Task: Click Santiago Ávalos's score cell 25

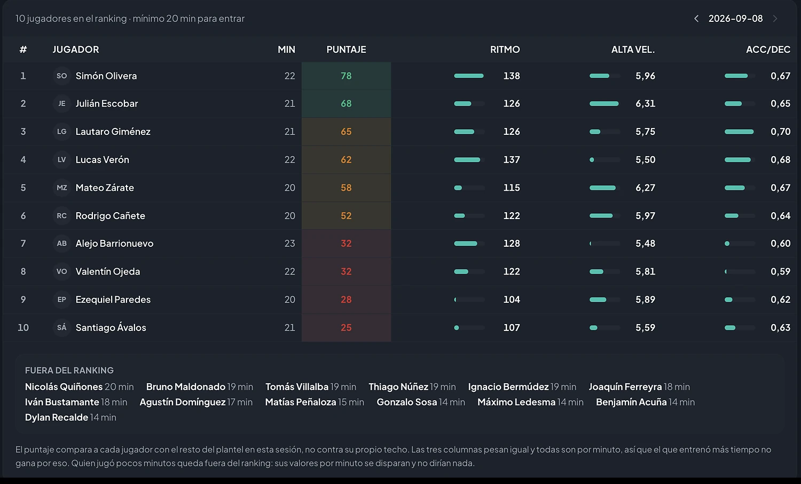Action: coord(346,327)
